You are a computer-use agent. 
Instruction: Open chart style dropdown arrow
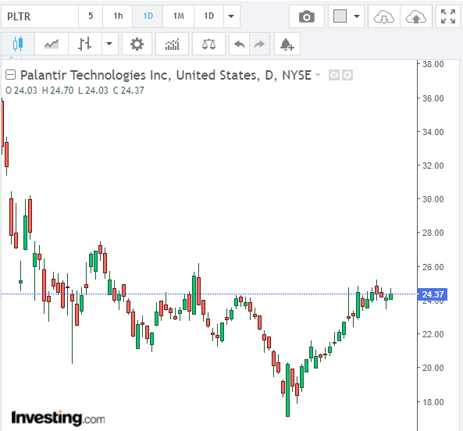(x=109, y=44)
